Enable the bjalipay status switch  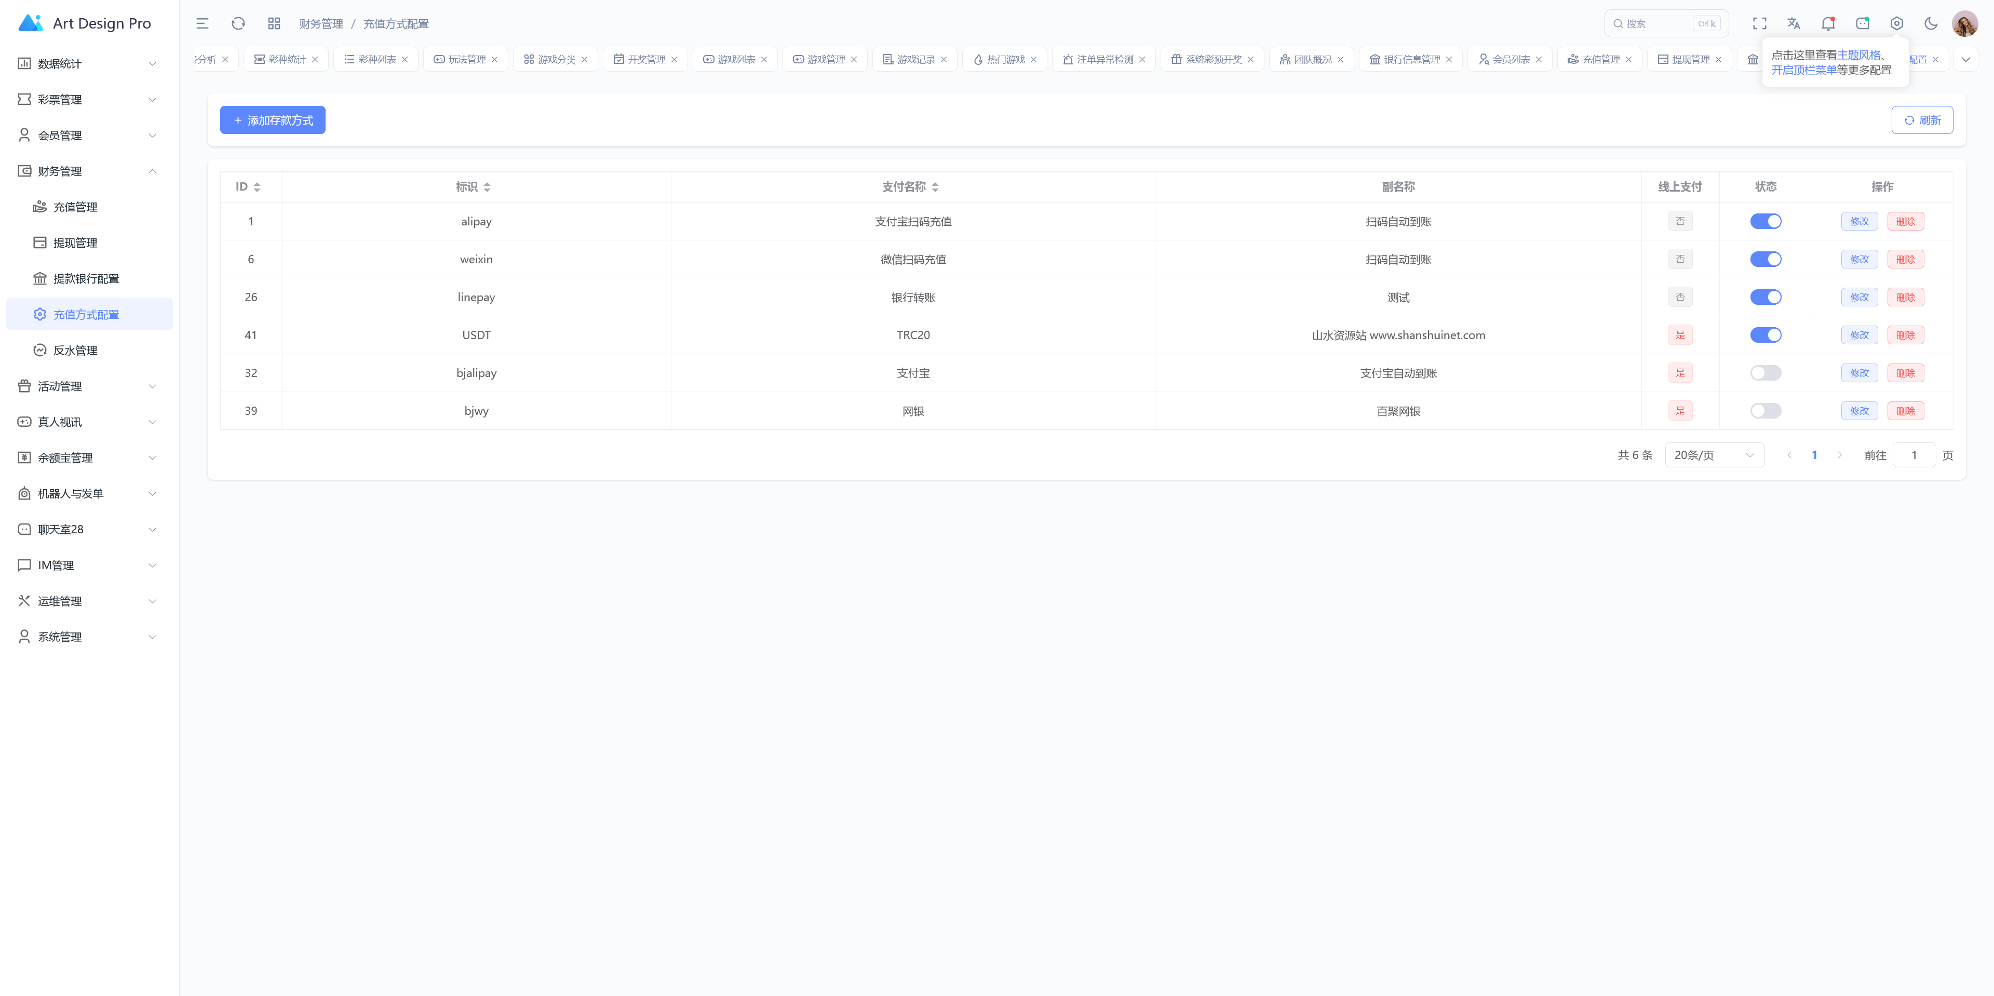(x=1765, y=373)
